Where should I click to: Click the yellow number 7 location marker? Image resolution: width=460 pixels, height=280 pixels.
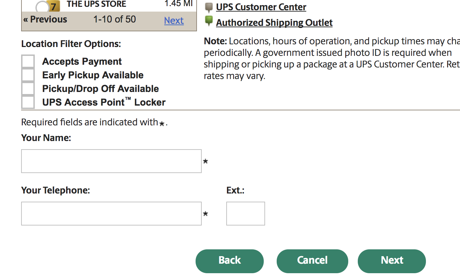(53, 6)
